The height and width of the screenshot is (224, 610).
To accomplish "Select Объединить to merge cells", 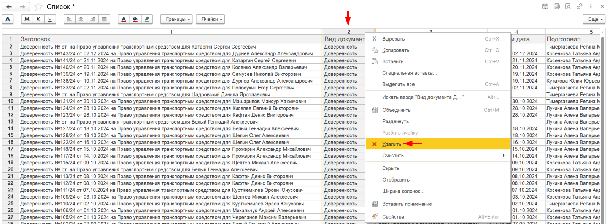I will 438,110.
